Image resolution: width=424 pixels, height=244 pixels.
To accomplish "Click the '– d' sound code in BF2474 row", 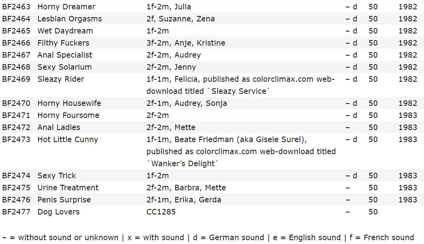I will tap(351, 176).
